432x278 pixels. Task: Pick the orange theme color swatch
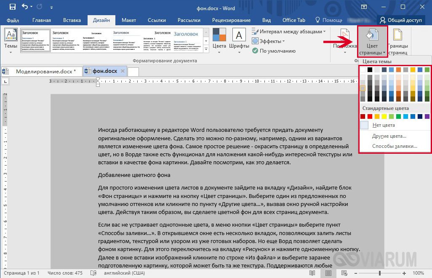click(x=398, y=69)
